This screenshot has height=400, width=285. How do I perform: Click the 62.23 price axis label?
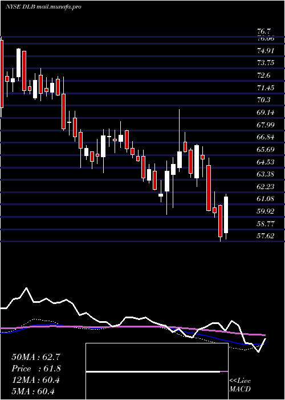pos(266,186)
